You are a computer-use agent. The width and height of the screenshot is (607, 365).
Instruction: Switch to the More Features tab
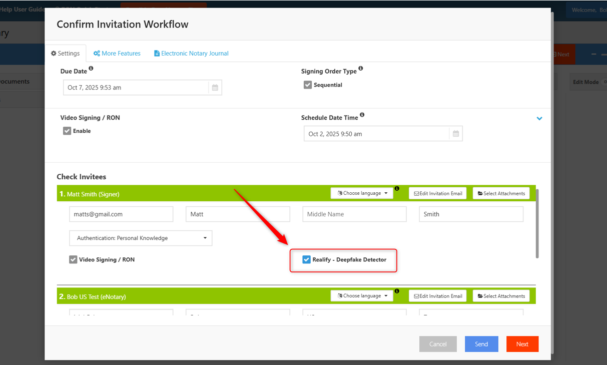pyautogui.click(x=117, y=54)
